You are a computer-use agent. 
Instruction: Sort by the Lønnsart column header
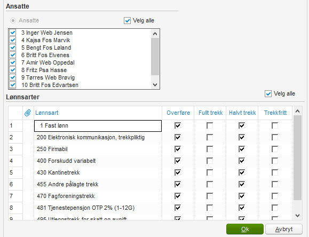pos(47,113)
